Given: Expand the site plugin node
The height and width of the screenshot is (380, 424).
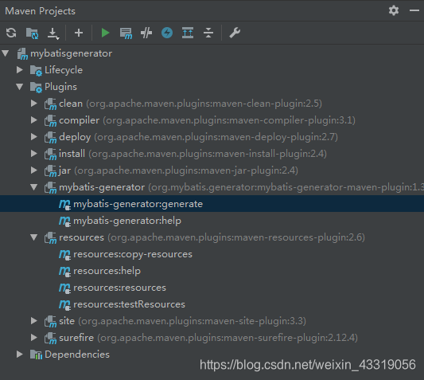Looking at the screenshot, I should tap(33, 321).
